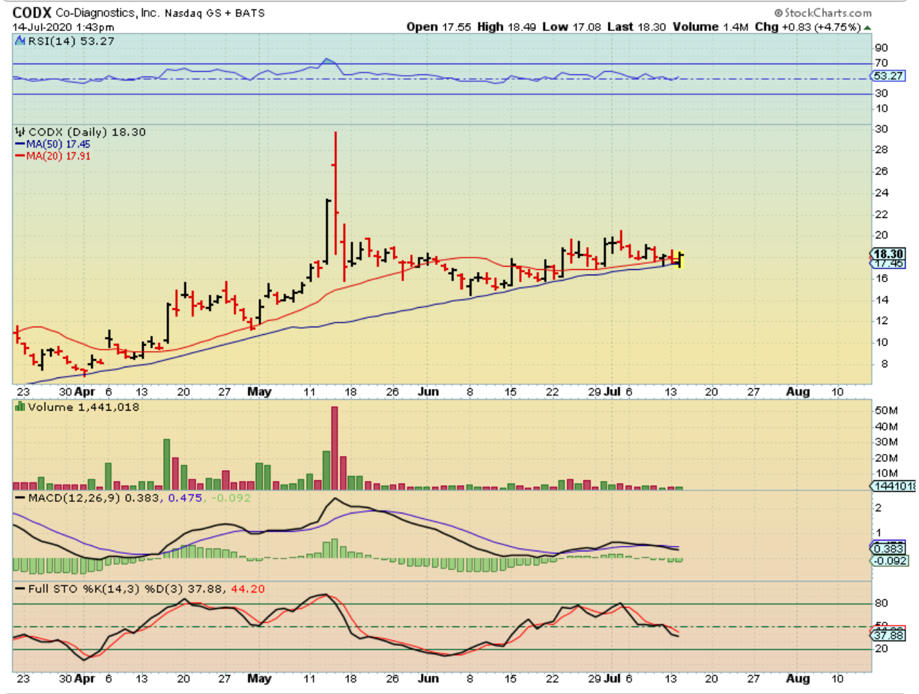
Task: Click the red 44.20 %D stochastic value
Action: tap(248, 589)
